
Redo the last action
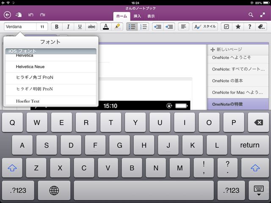42,15
